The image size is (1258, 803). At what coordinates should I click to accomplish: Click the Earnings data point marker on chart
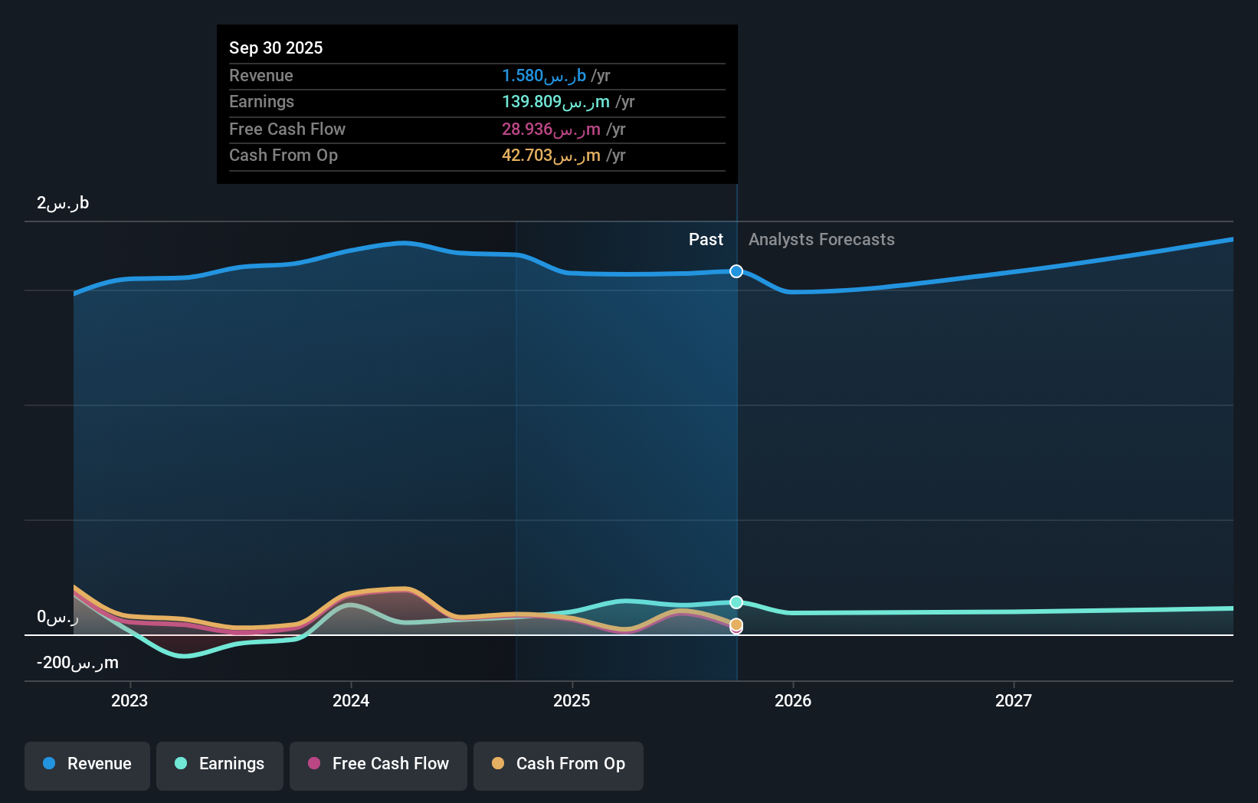pos(735,602)
